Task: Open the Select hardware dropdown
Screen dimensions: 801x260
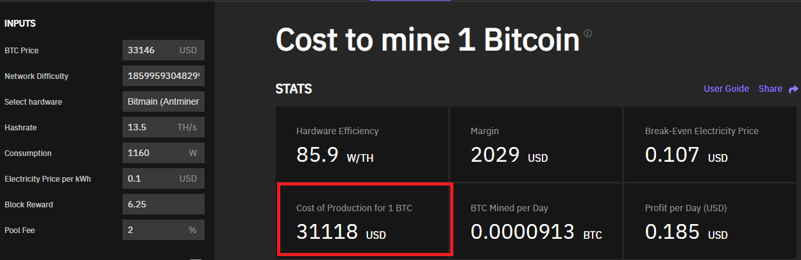Action: [x=163, y=102]
